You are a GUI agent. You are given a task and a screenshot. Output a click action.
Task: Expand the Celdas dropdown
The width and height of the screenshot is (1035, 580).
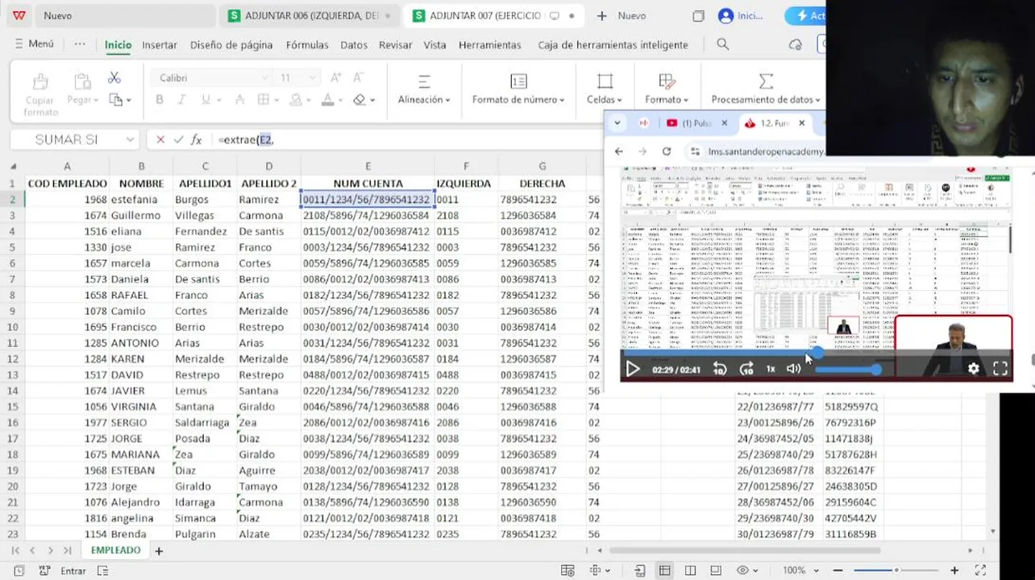[605, 100]
